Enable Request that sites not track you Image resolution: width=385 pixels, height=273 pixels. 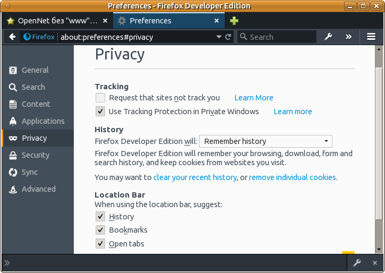[x=100, y=98]
